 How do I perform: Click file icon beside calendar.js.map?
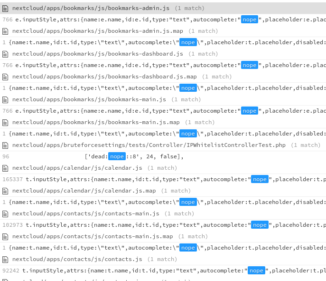point(5,191)
